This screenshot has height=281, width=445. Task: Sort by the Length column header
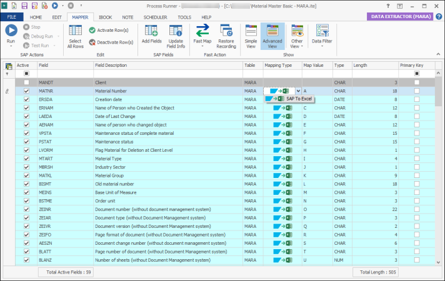[x=375, y=65]
